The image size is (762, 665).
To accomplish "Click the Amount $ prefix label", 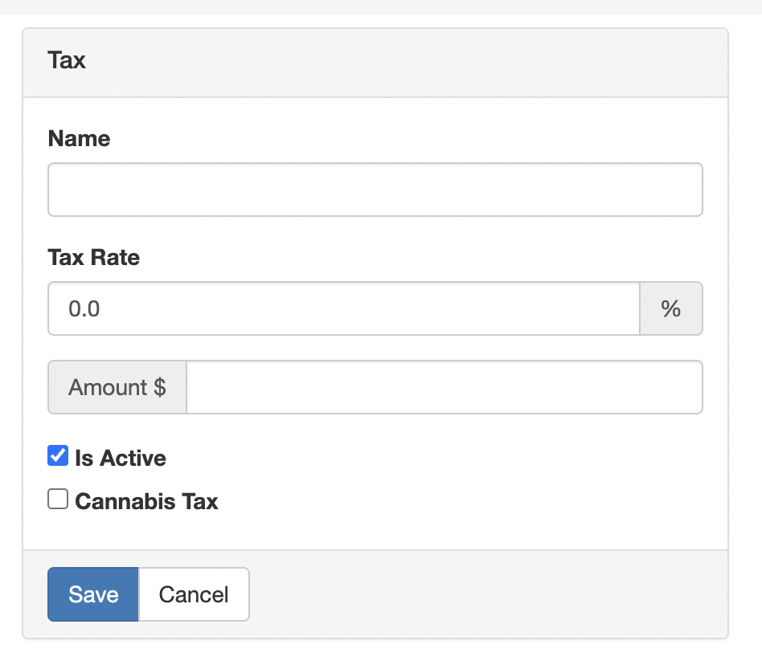I will [117, 387].
